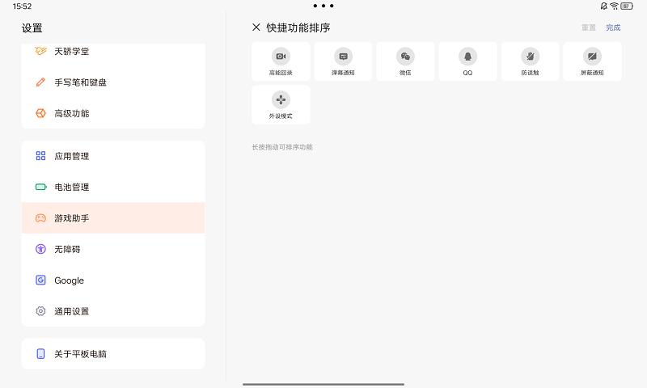Select the 外设模式 shortcut tile
Screen dimensions: 647x388
pos(281,105)
